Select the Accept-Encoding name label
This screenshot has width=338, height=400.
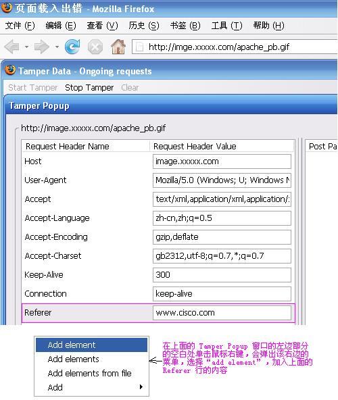click(x=56, y=237)
